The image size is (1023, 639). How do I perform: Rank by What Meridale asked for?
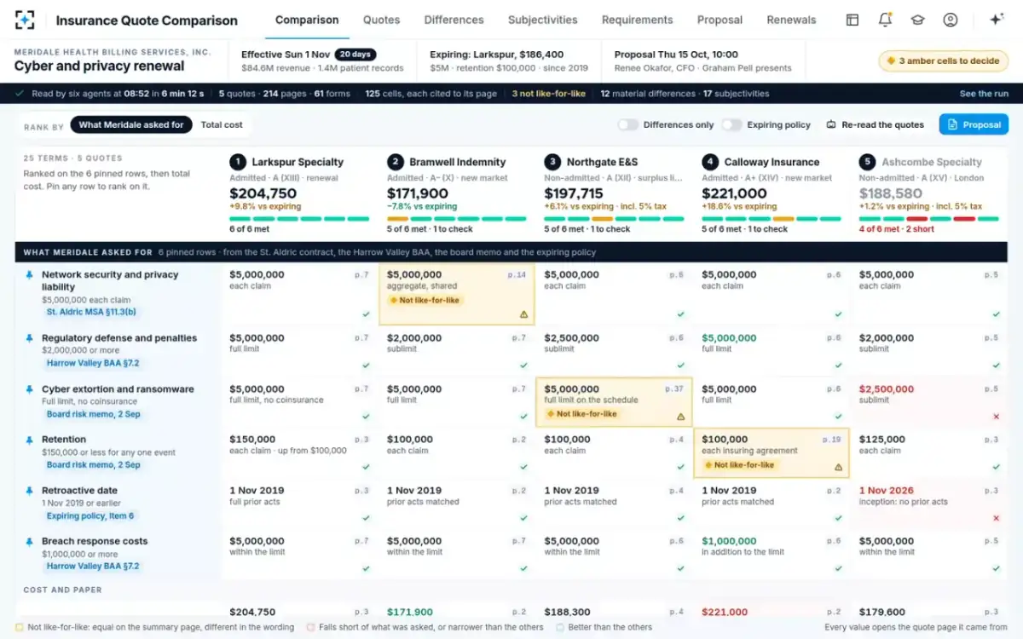131,124
